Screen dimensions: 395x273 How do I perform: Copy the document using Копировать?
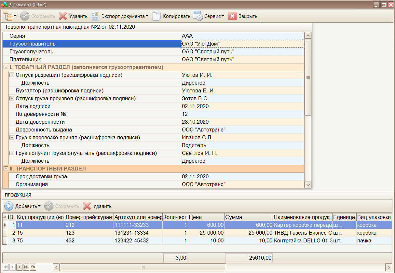pyautogui.click(x=171, y=16)
